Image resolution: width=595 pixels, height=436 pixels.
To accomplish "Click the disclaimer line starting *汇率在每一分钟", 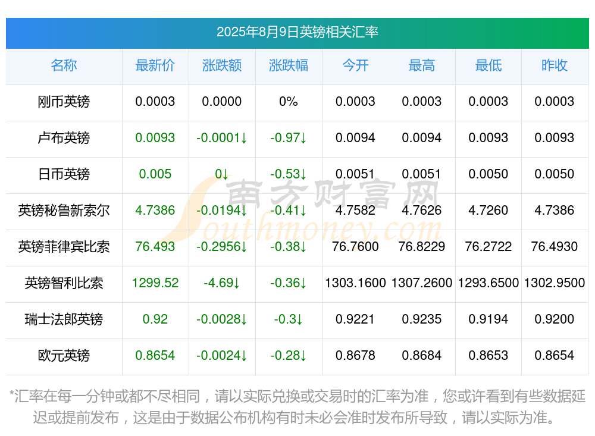I will pos(297,397).
